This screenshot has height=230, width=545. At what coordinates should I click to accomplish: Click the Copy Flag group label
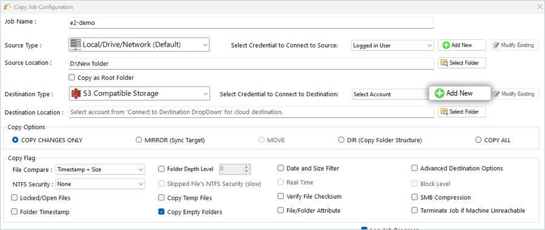(22, 159)
